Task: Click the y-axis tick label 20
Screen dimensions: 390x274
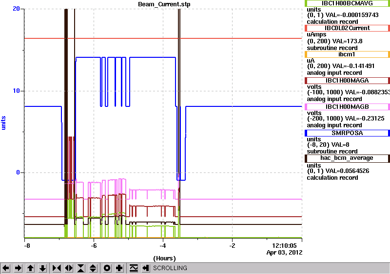Action: [x=16, y=9]
